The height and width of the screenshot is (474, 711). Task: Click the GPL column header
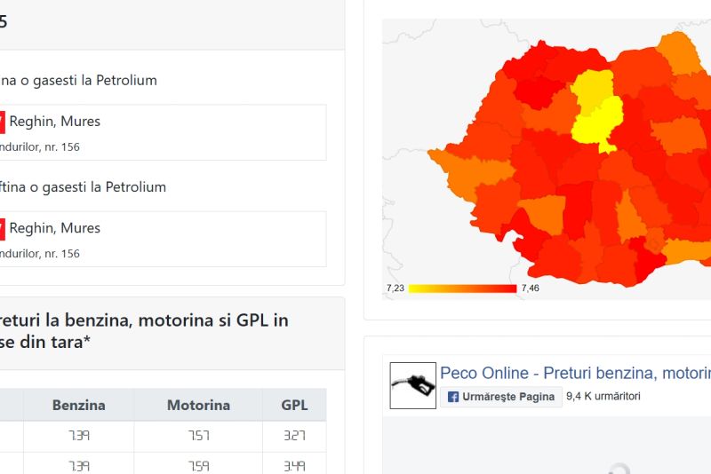pos(294,405)
